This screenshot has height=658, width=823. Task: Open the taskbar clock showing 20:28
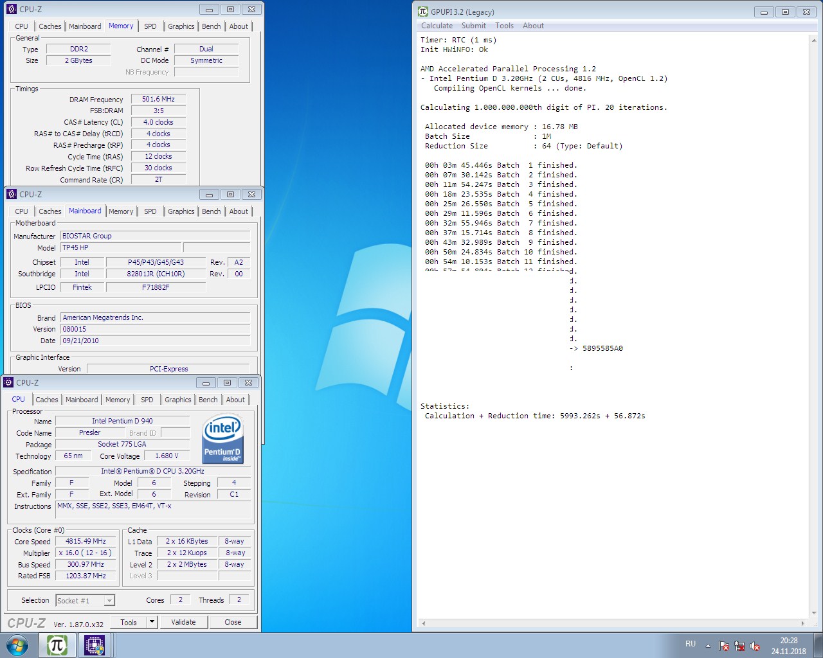click(x=789, y=646)
